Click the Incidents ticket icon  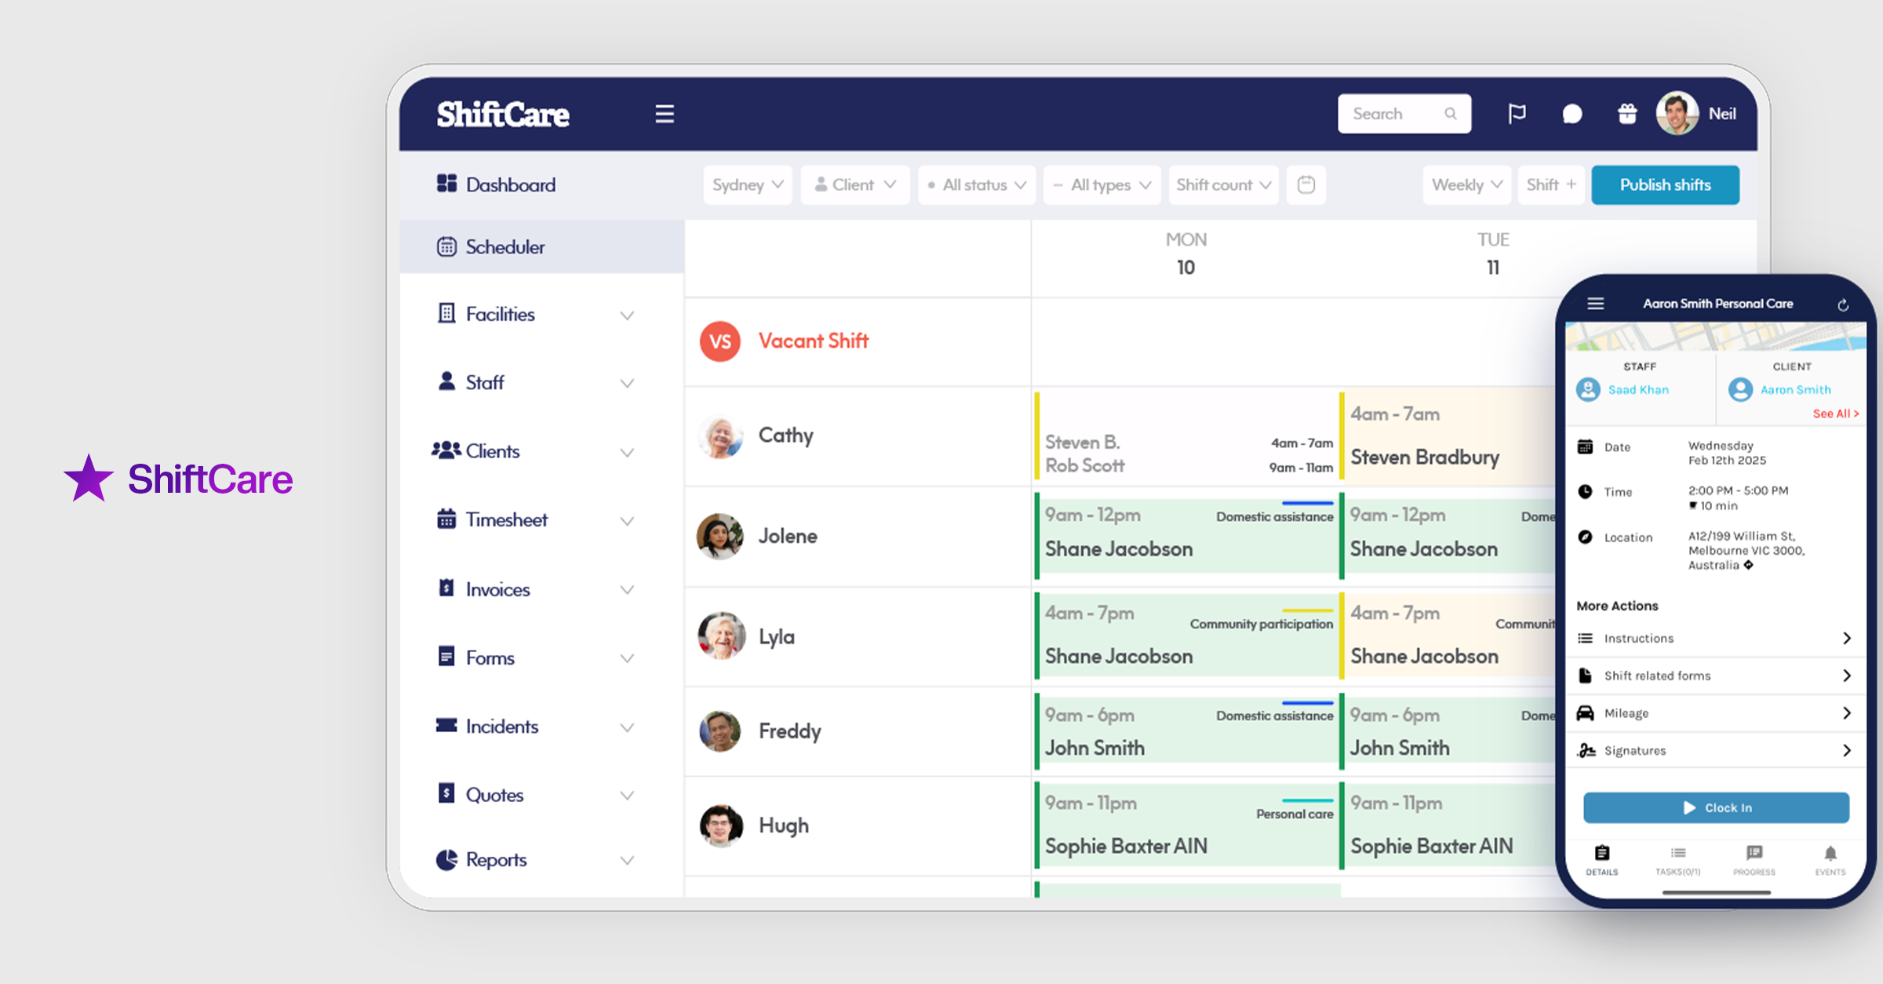point(446,725)
